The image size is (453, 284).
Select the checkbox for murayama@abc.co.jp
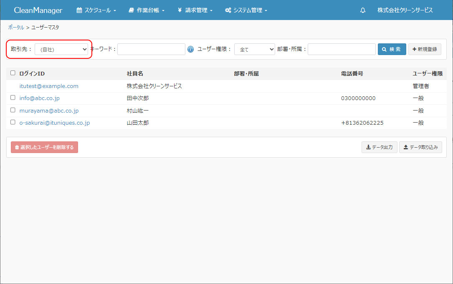click(x=13, y=110)
